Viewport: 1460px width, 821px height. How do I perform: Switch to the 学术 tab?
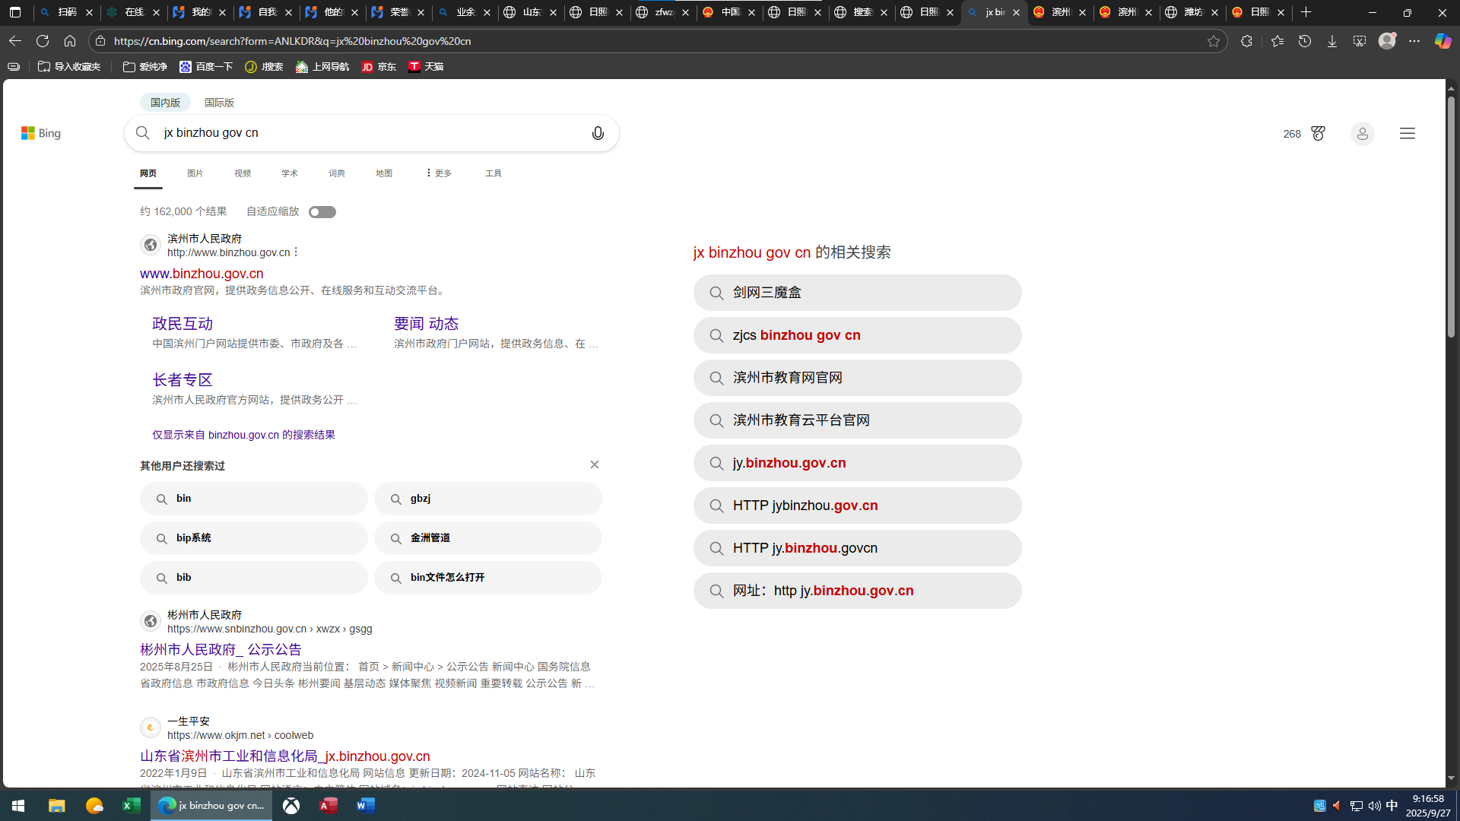(x=290, y=173)
